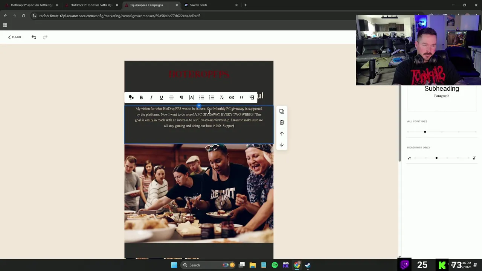Toggle italic formatting
The height and width of the screenshot is (271, 482).
pyautogui.click(x=151, y=97)
